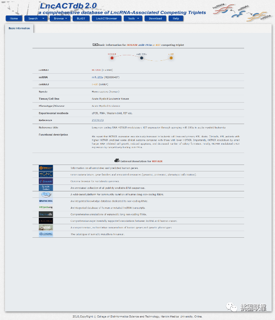
Task: Click 'Acute Myeloid Leukemia tissues' cell value
Action: (110, 99)
